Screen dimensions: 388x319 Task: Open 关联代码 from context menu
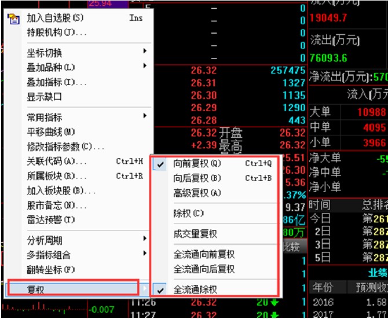pos(56,161)
